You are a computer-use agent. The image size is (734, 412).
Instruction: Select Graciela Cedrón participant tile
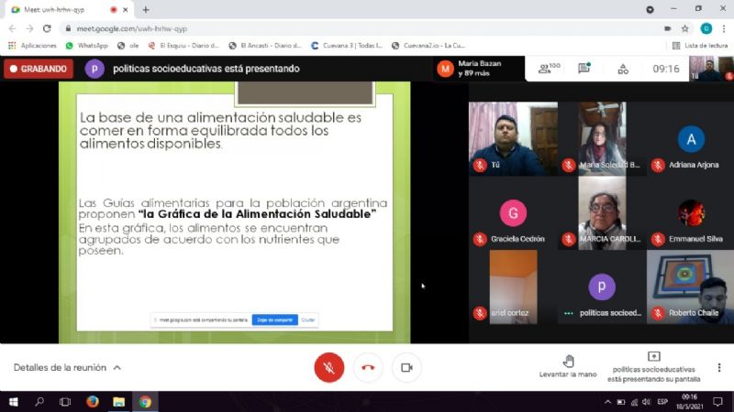point(513,213)
